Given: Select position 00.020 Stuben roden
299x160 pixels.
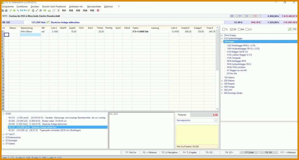Looking at the screenshot, I should tap(37, 121).
